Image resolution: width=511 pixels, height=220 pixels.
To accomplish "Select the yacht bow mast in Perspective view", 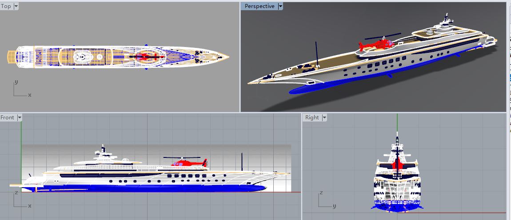I will click(x=317, y=54).
